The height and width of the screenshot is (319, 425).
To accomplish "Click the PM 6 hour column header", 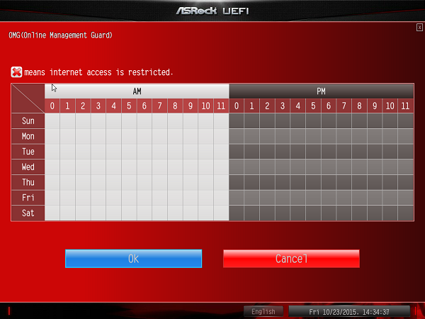I will click(329, 106).
